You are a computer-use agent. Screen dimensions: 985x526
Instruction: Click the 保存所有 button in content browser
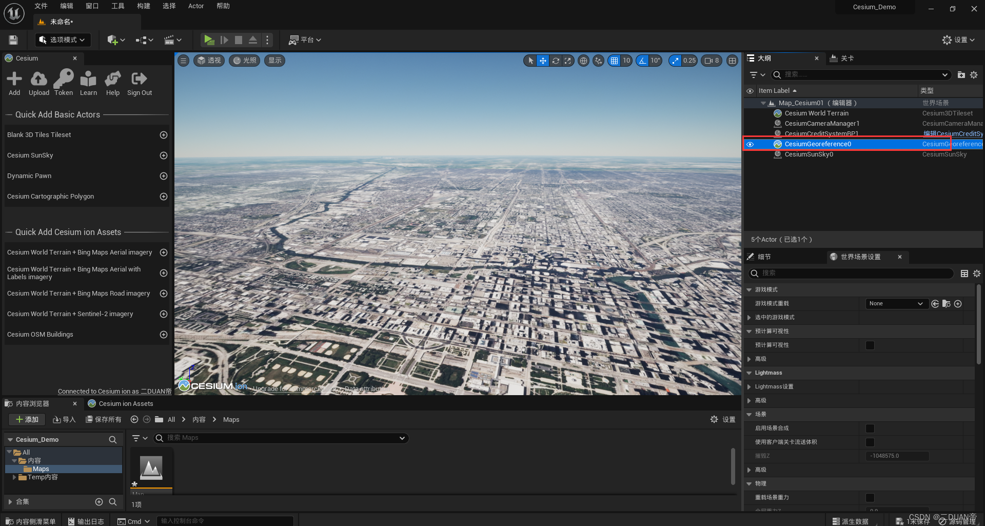104,419
